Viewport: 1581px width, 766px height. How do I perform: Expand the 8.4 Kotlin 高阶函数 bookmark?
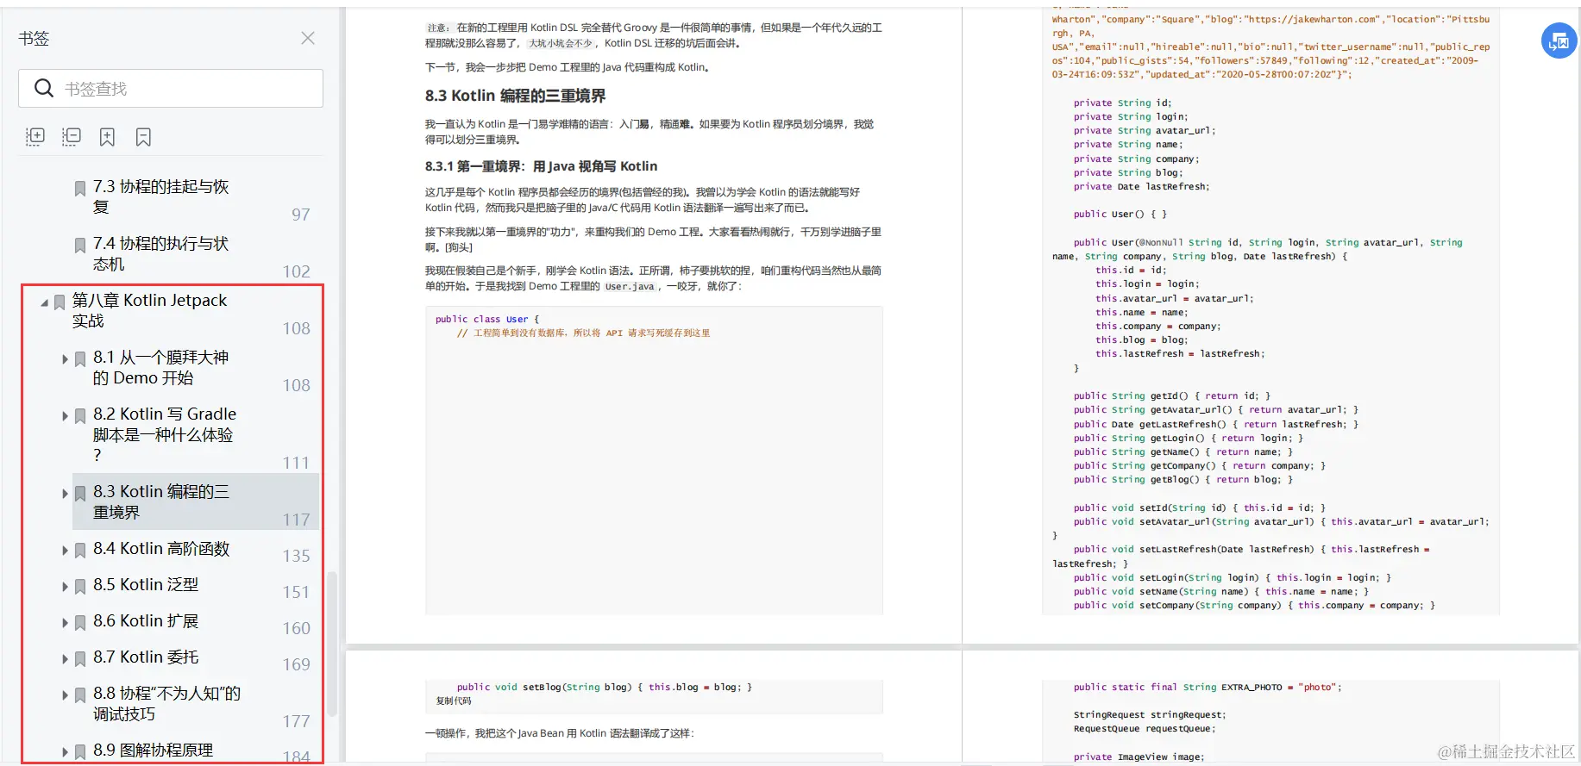click(x=65, y=551)
